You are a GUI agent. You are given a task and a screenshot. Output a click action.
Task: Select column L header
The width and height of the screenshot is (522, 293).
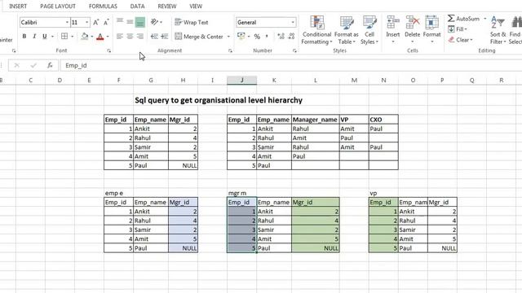(316, 80)
